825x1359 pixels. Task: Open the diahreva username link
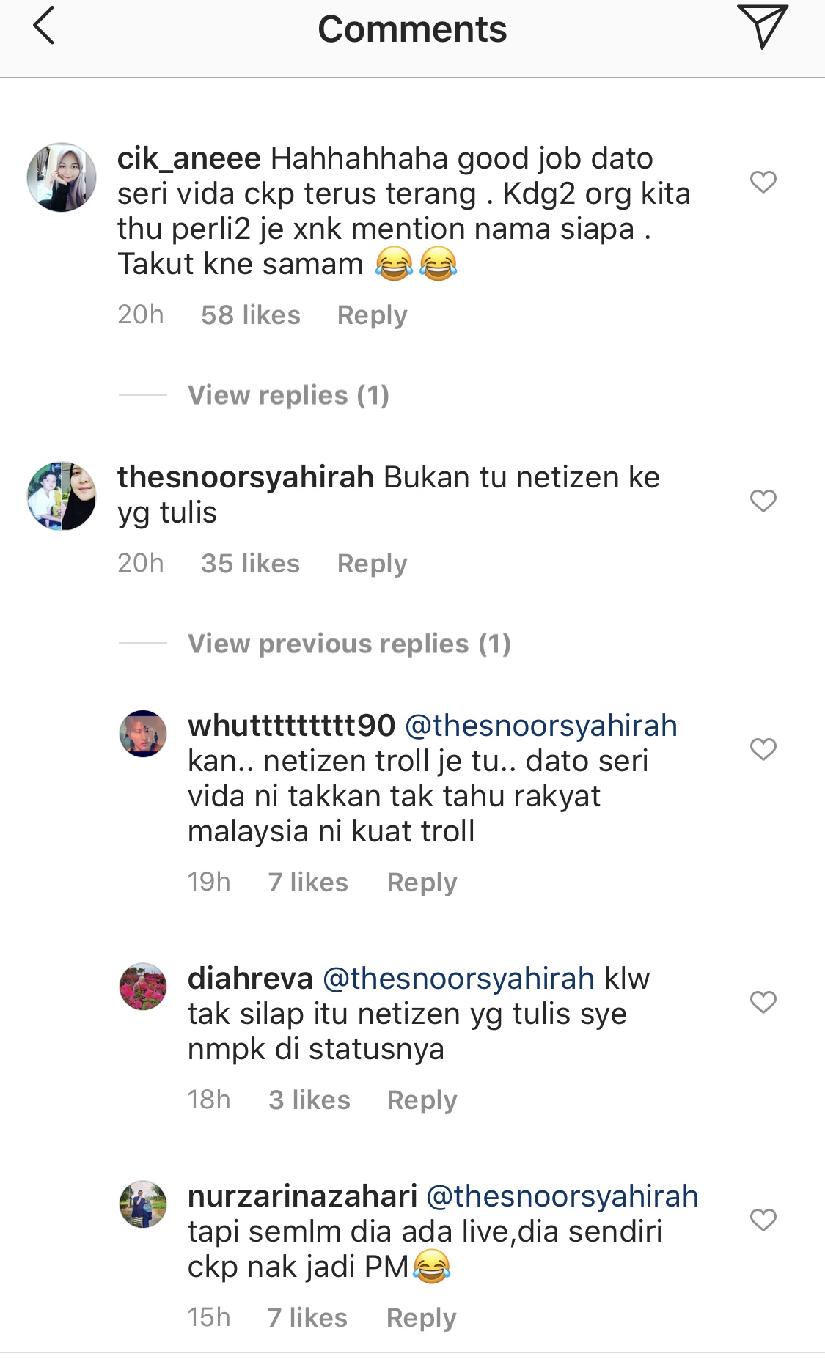[x=250, y=979]
